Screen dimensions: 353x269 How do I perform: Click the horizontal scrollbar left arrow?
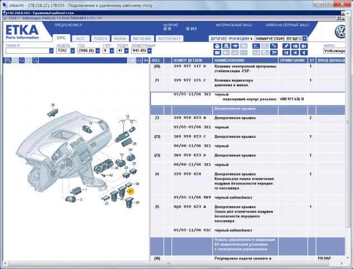pyautogui.click(x=5, y=263)
